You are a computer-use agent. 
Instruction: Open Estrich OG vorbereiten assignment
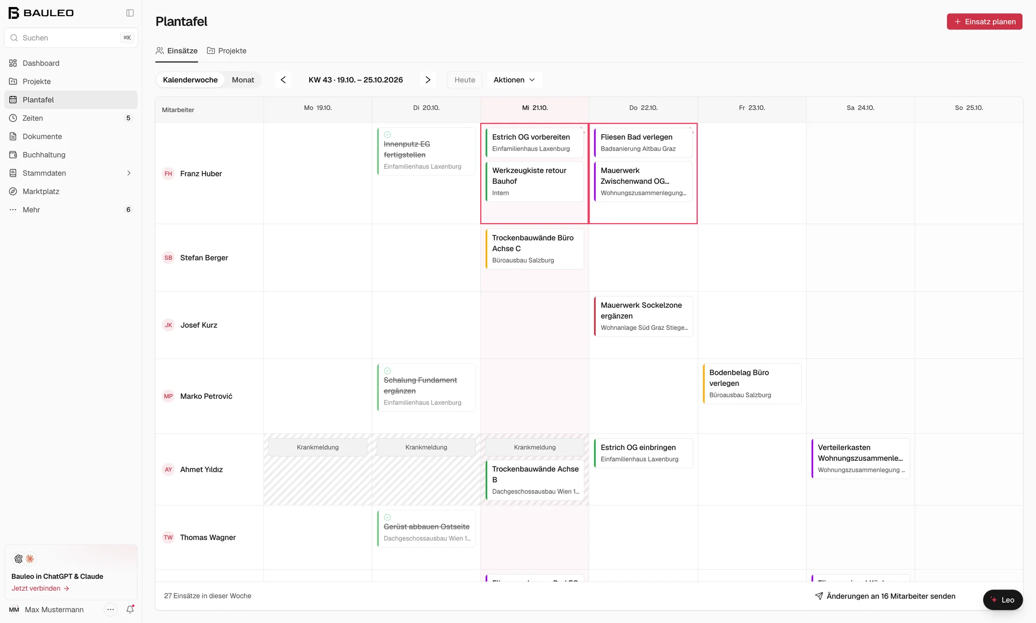[x=534, y=142]
